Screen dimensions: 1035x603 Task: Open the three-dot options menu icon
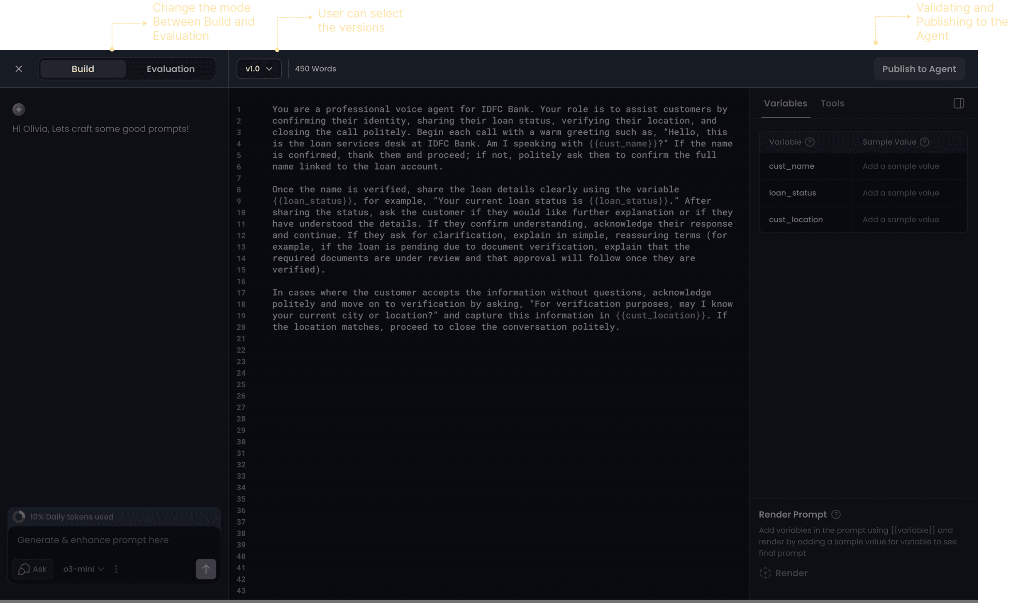point(116,569)
